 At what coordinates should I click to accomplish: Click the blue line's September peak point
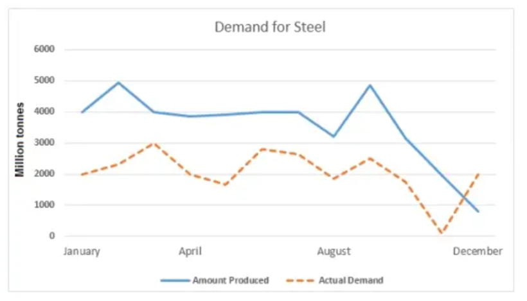click(370, 85)
